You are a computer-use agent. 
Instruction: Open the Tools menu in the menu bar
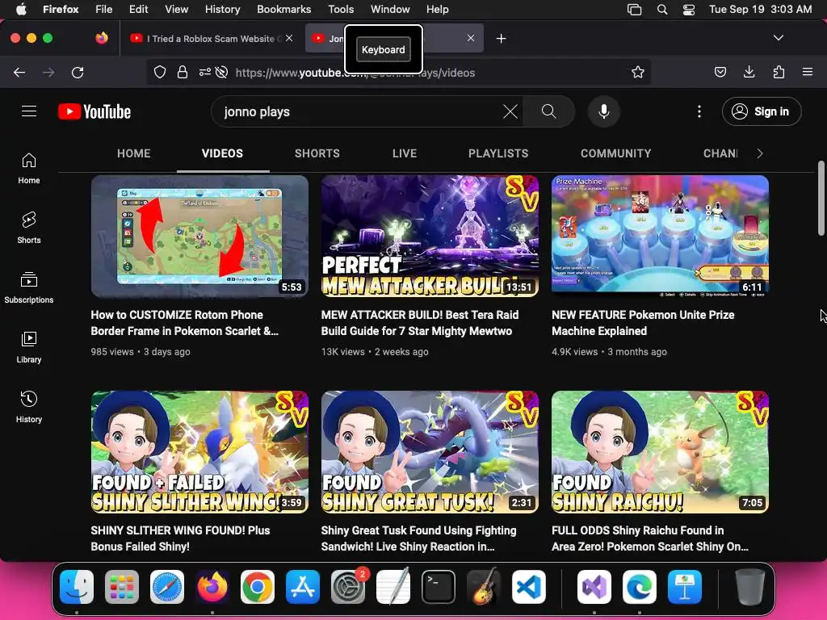coord(341,10)
